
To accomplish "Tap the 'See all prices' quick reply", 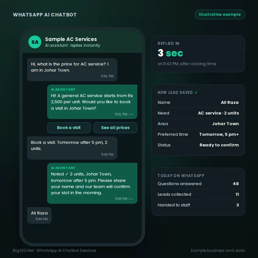I will coord(115,127).
